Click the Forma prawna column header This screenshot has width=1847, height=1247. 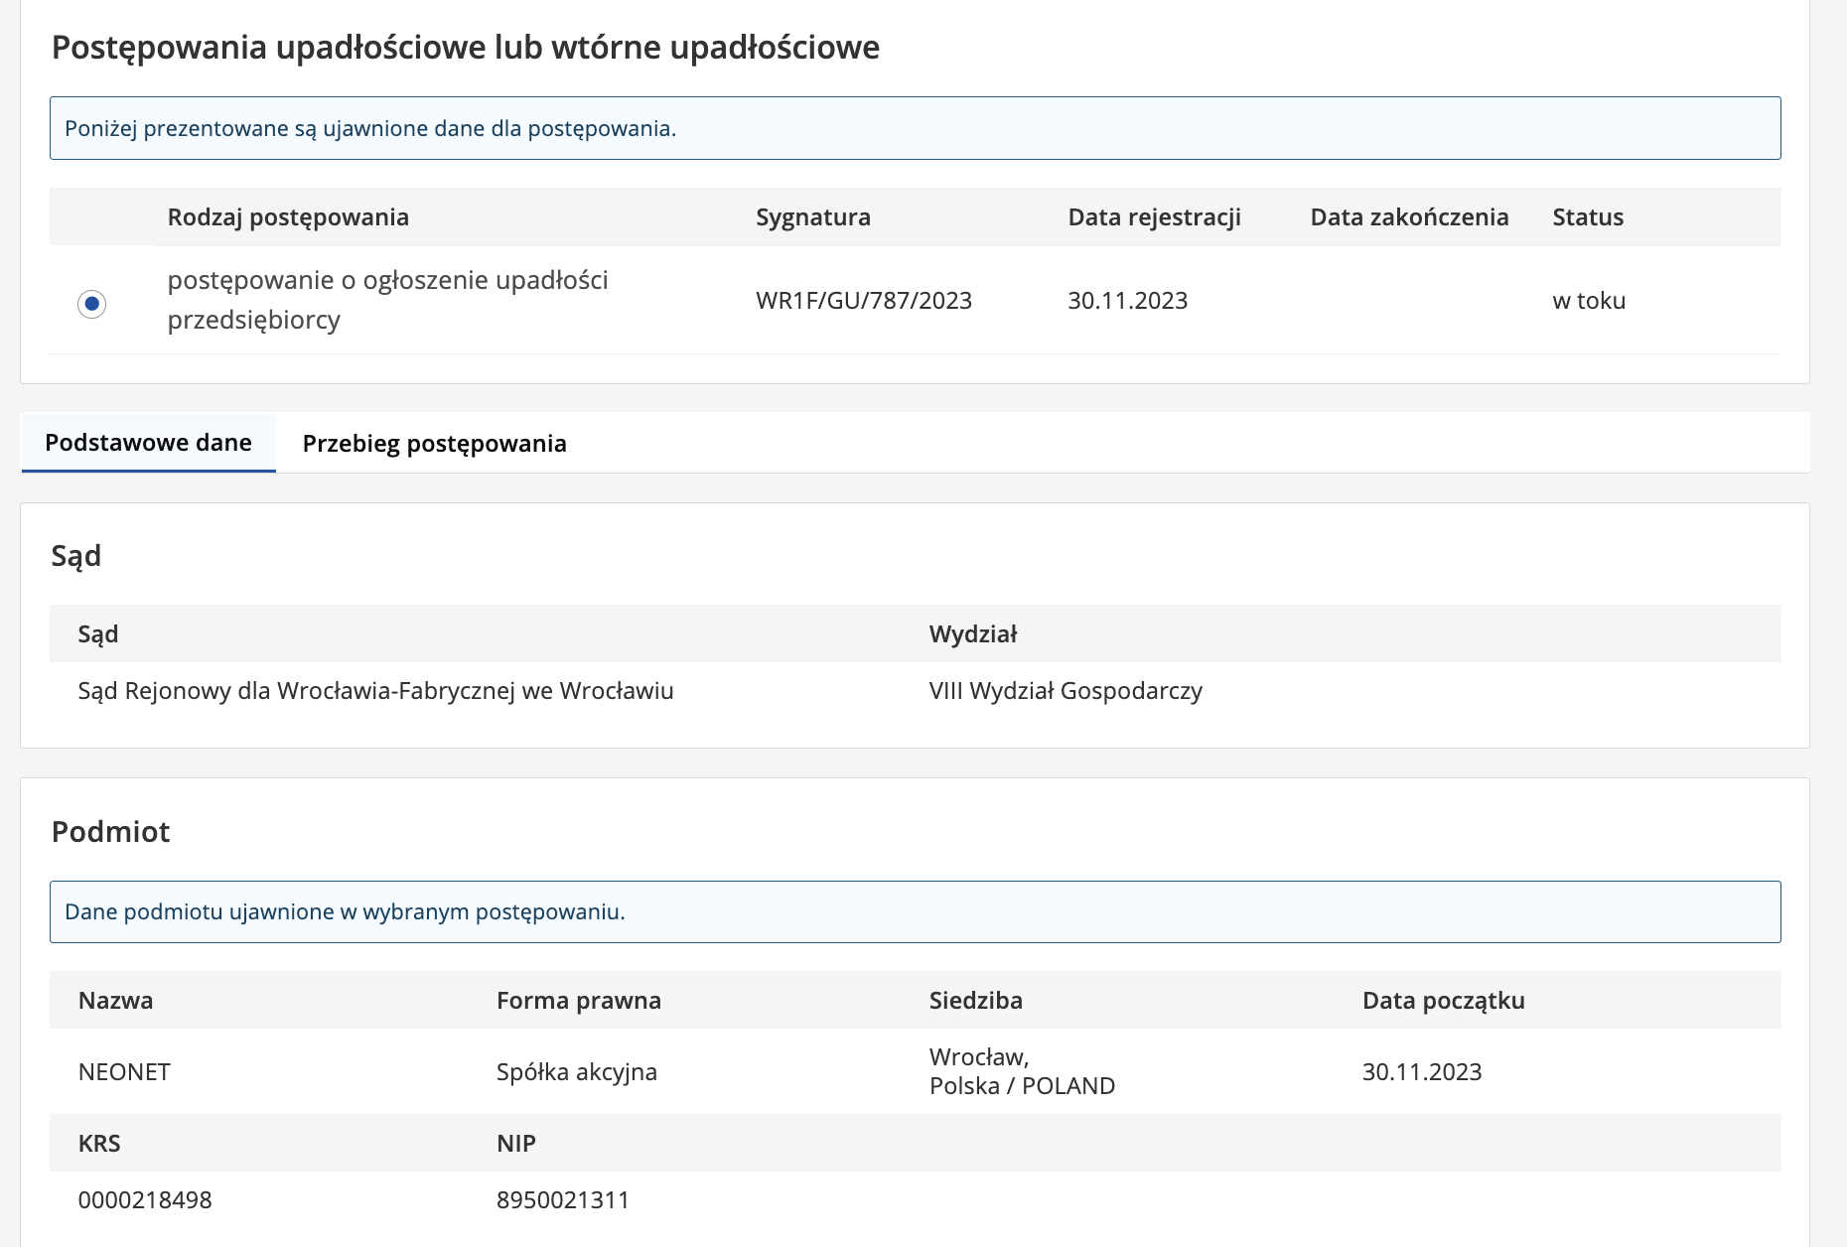(578, 1001)
